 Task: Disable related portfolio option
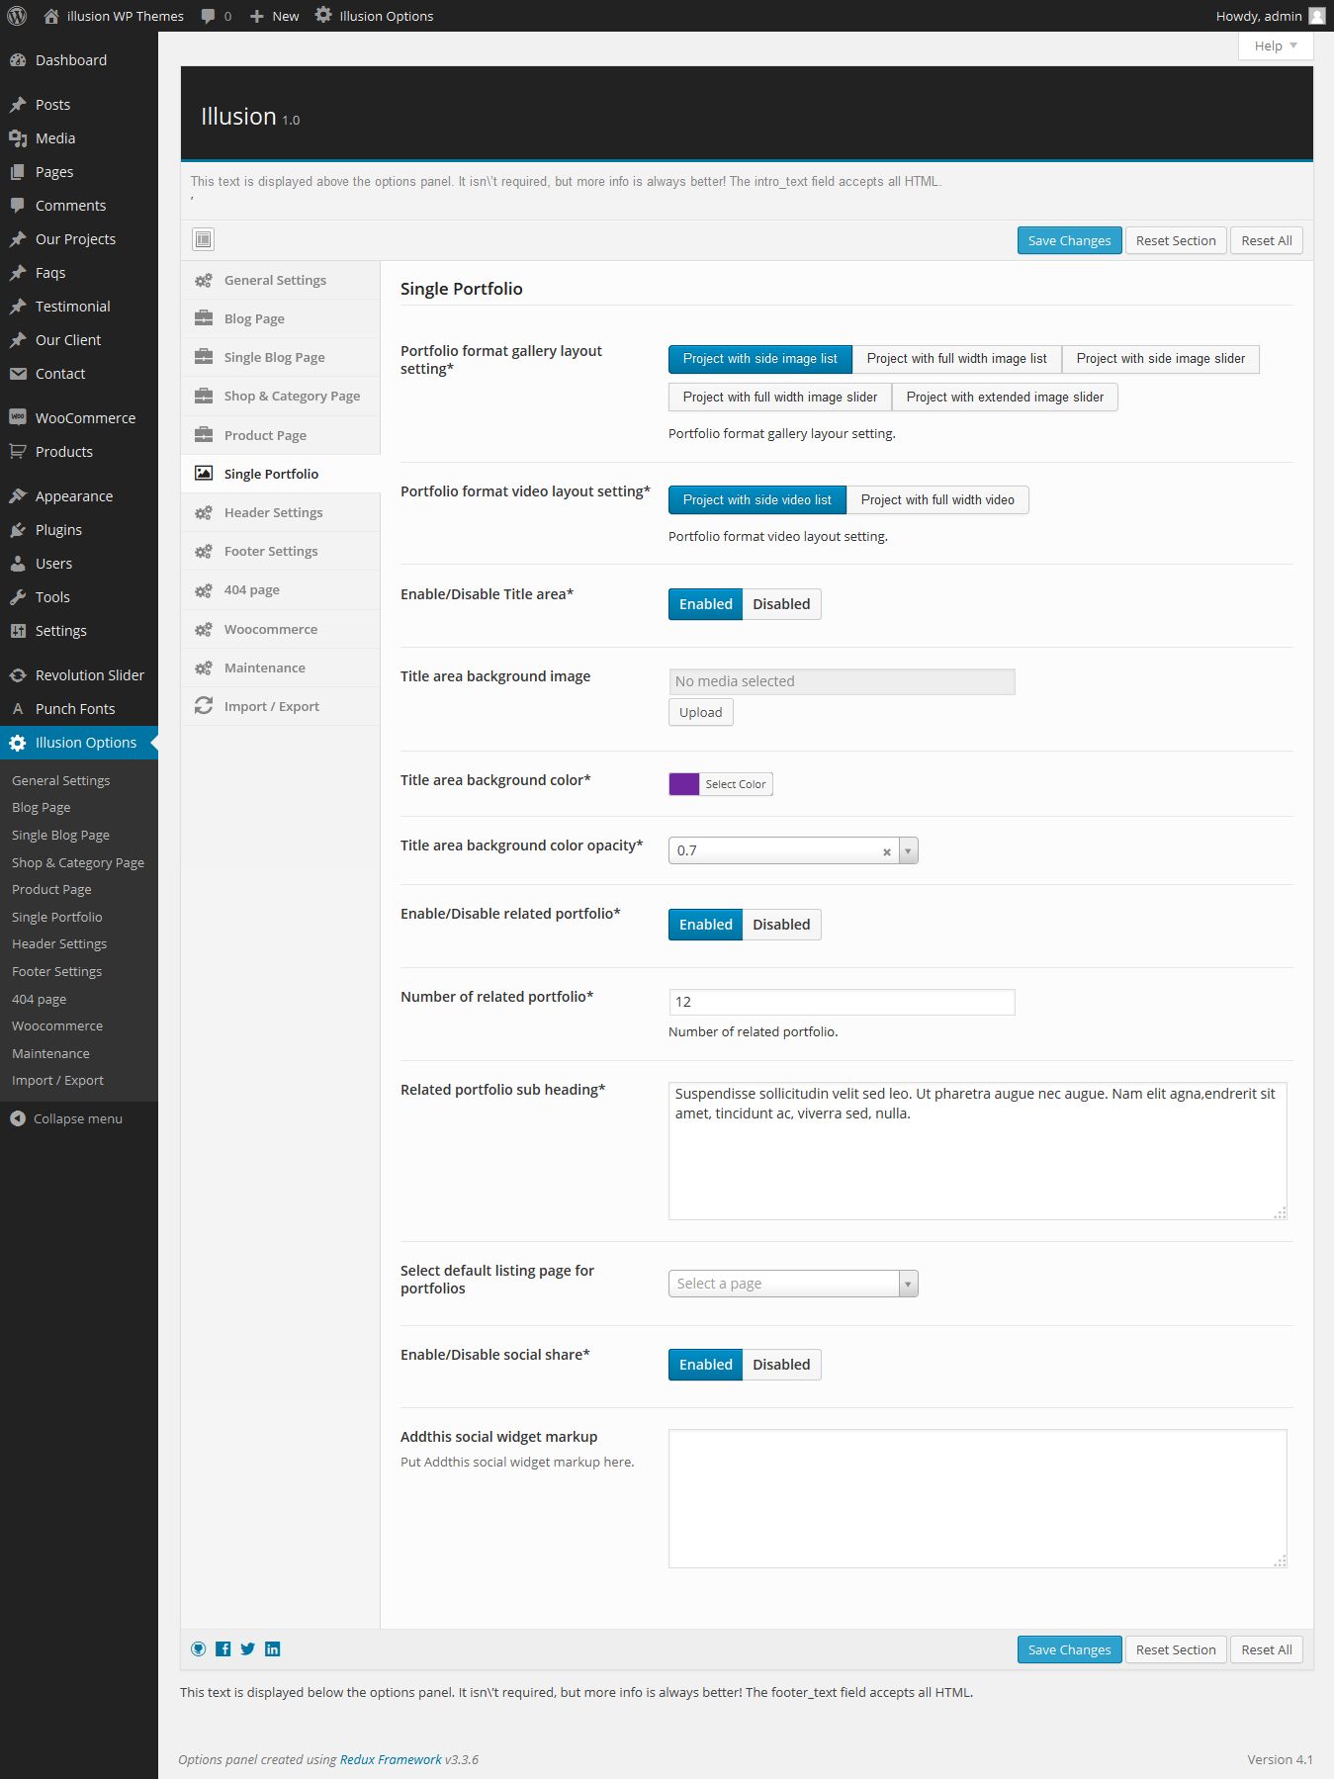tap(781, 925)
